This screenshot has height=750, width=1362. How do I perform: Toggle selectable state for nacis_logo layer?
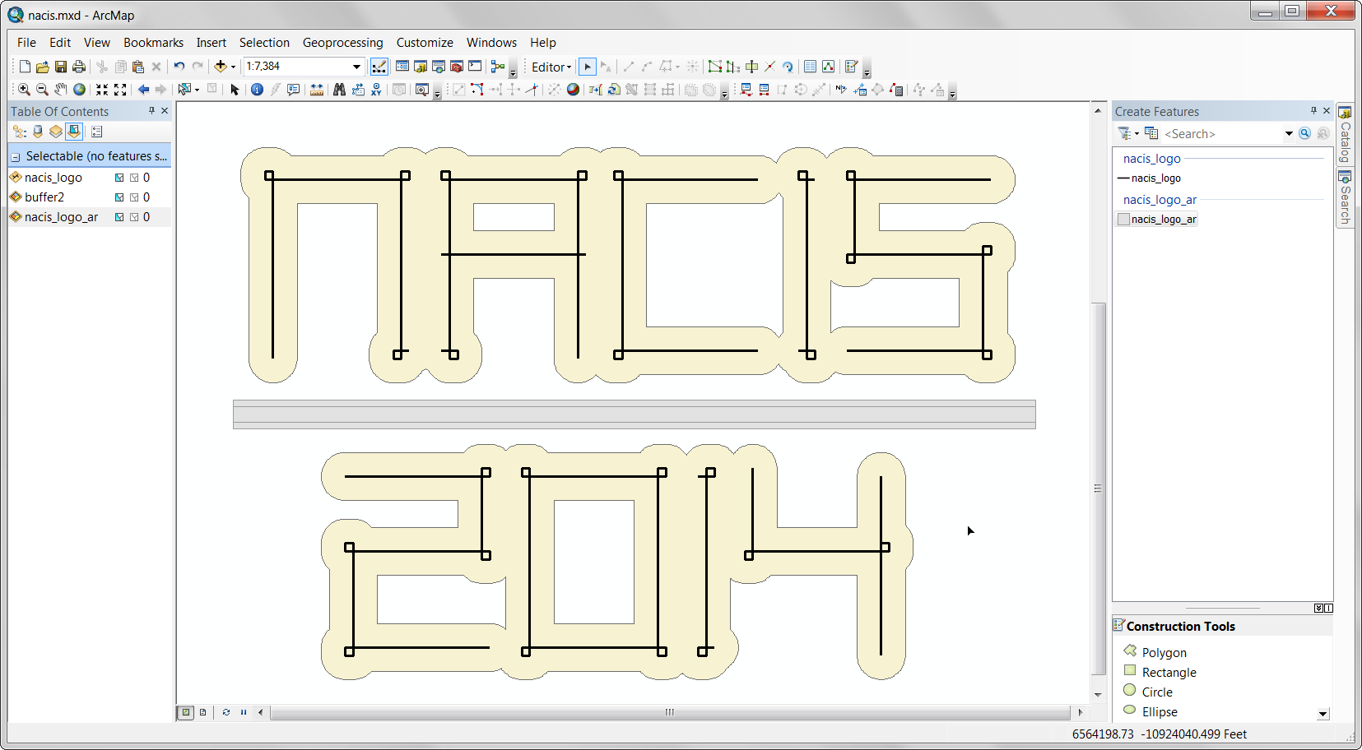(x=119, y=178)
